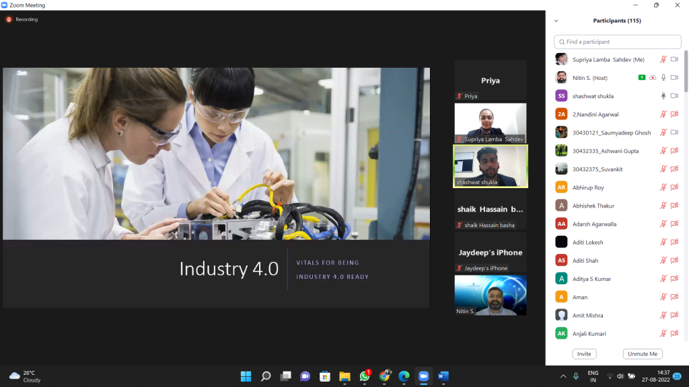689x387 pixels.
Task: Click muted mic icon for Aditya S Kumar
Action: coord(663,279)
